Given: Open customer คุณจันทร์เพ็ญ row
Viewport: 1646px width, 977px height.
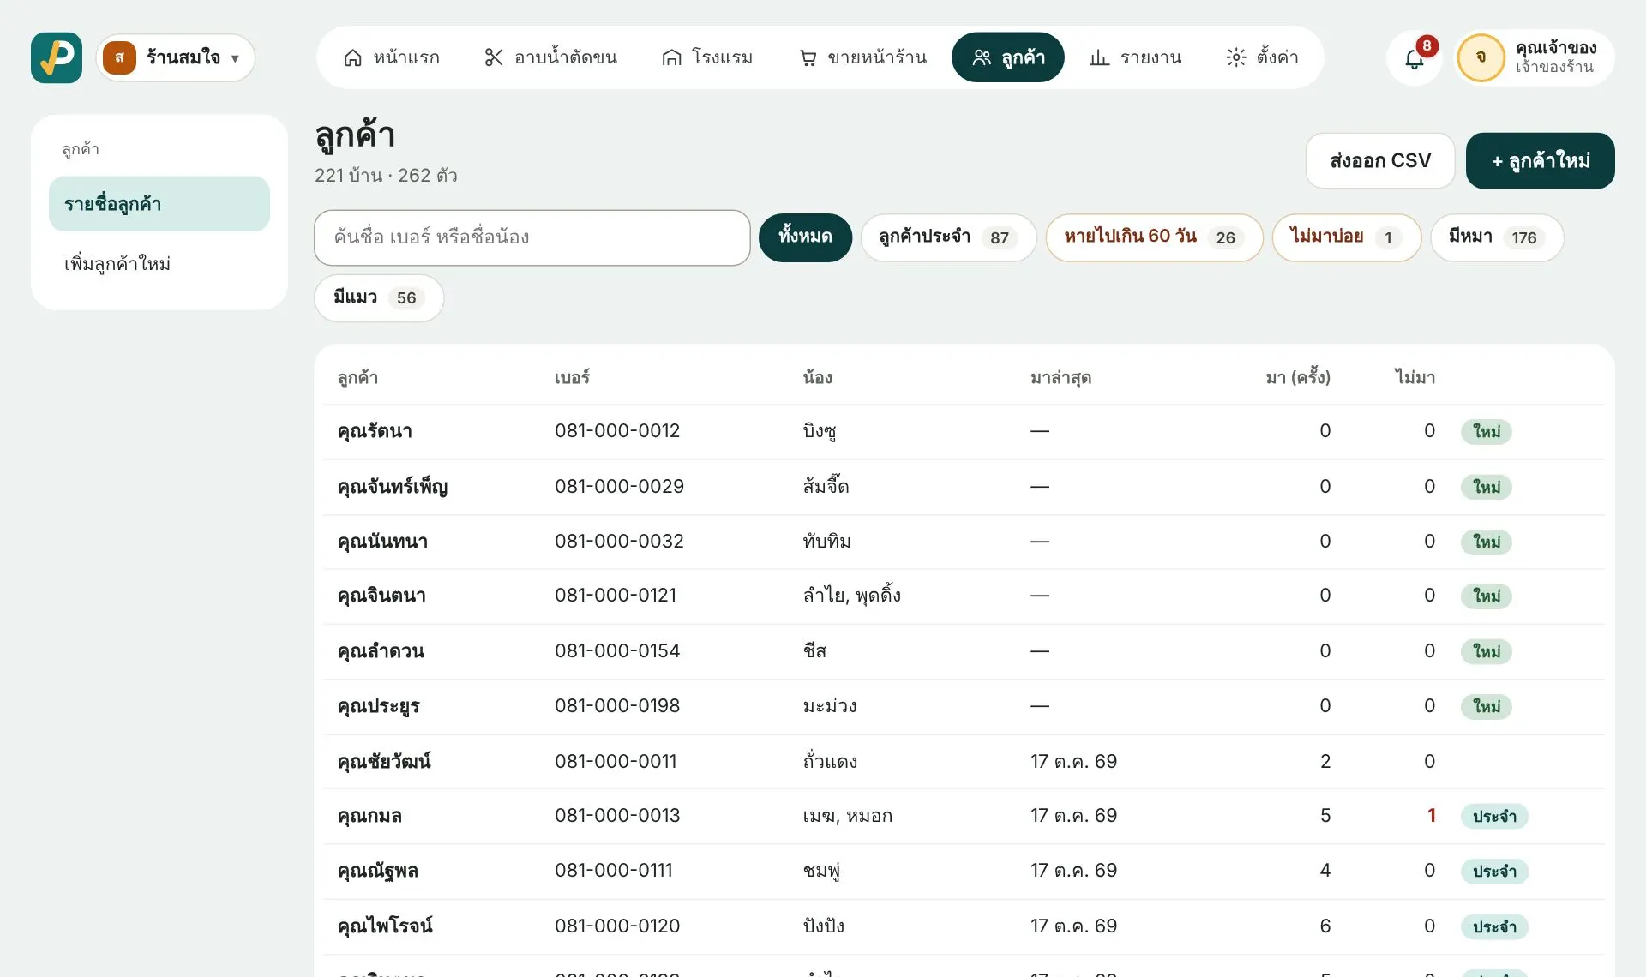Looking at the screenshot, I should click(x=964, y=487).
